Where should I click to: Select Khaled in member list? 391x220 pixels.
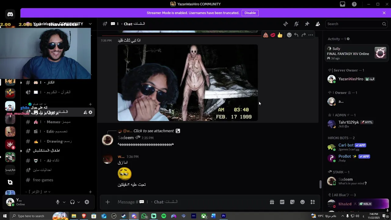coord(356,204)
